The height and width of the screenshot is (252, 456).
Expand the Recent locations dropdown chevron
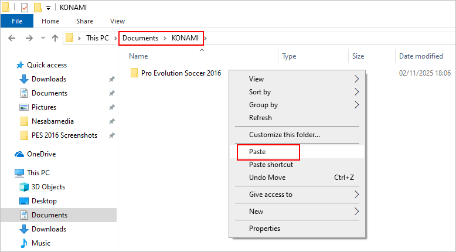click(43, 38)
